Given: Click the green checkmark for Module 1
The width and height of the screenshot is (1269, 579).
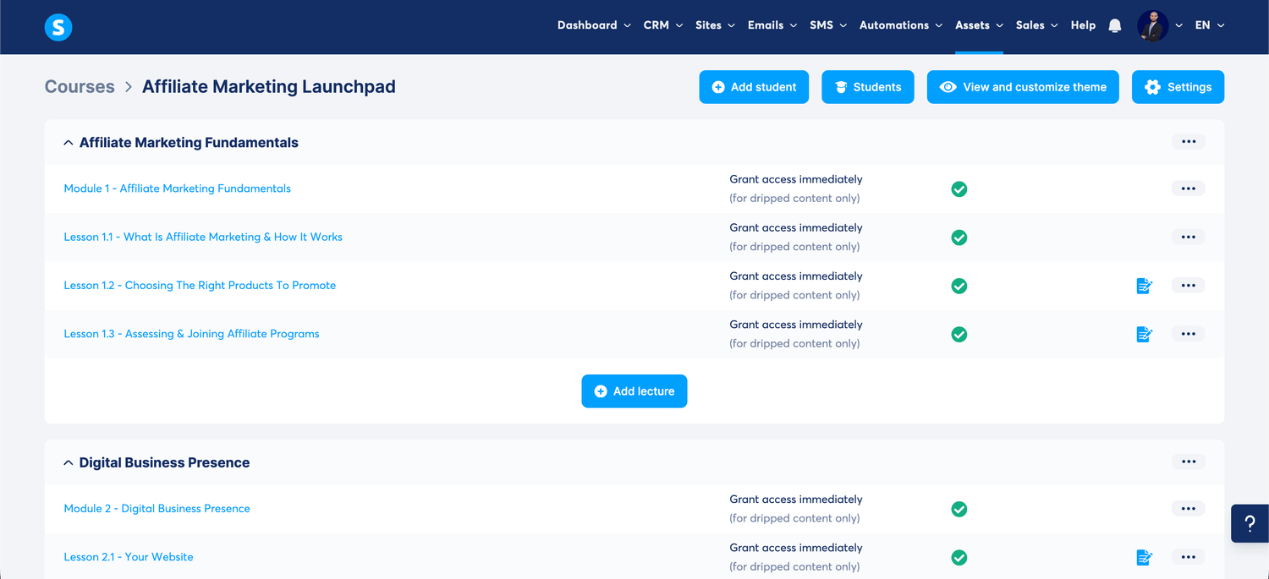Looking at the screenshot, I should coord(959,188).
